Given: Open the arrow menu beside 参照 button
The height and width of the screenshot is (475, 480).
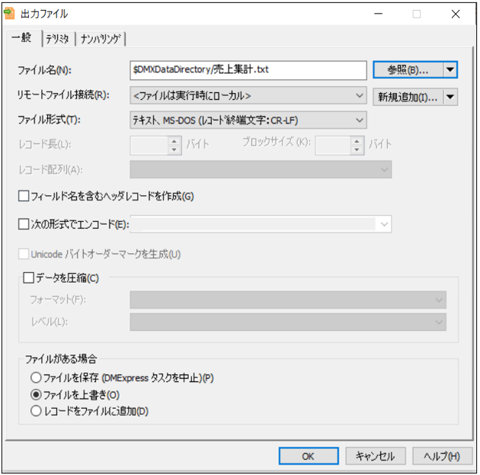Looking at the screenshot, I should click(450, 70).
